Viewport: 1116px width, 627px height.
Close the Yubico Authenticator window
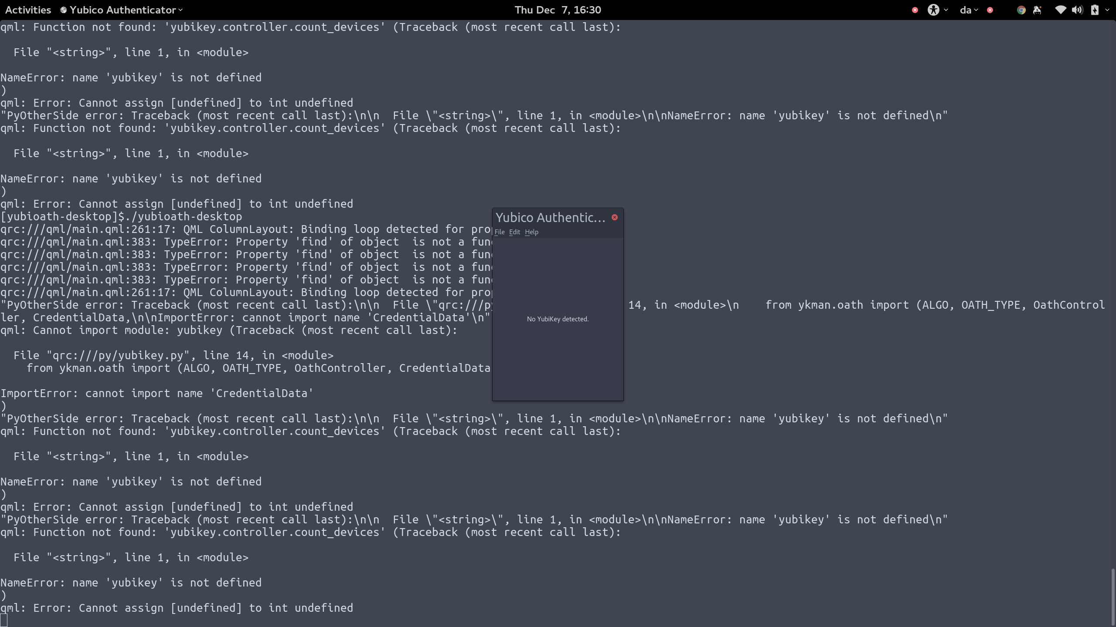615,218
